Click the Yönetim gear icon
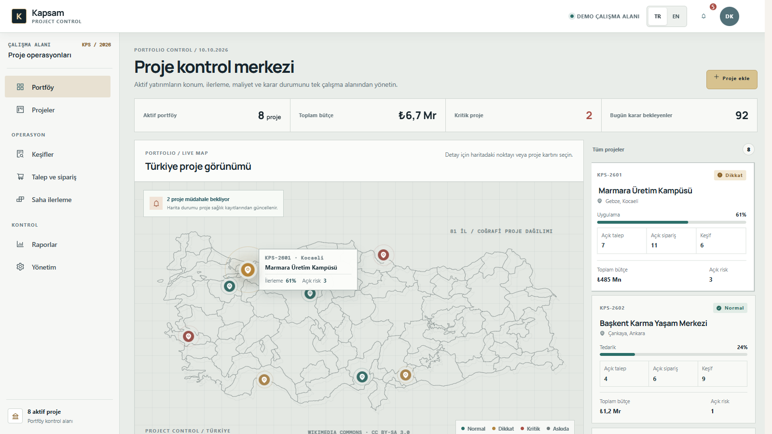Image resolution: width=772 pixels, height=434 pixels. coord(20,267)
